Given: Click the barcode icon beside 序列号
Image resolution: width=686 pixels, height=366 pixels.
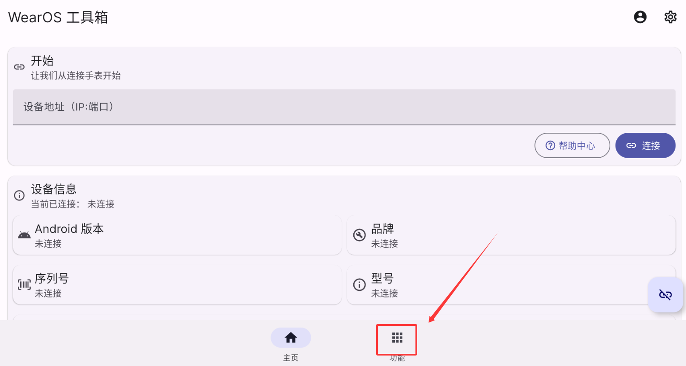Looking at the screenshot, I should coord(24,285).
